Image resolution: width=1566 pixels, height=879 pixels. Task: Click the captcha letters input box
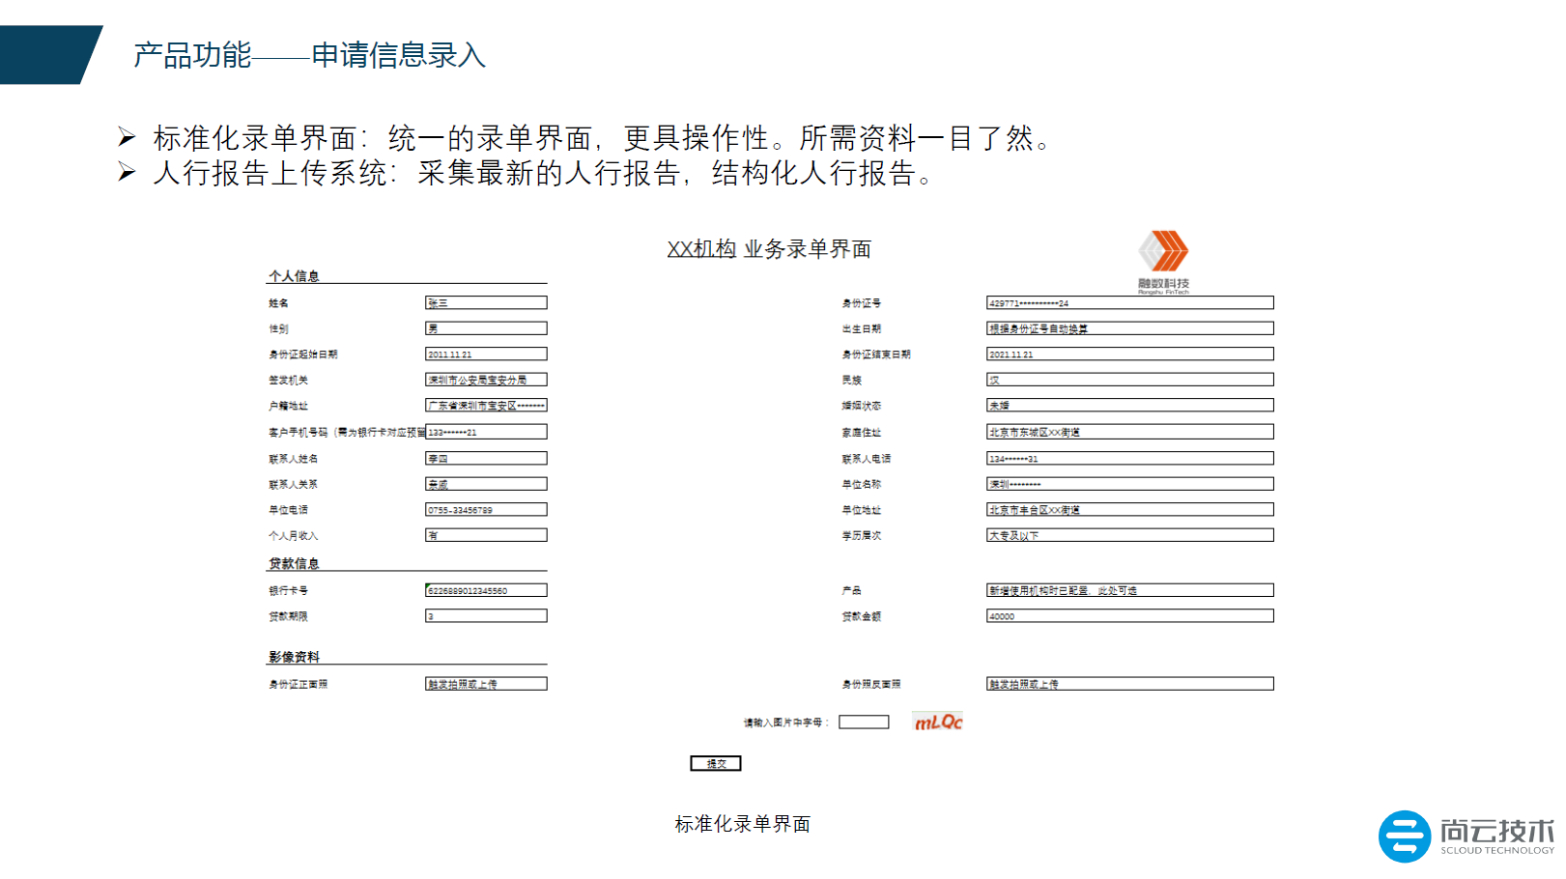coord(864,722)
